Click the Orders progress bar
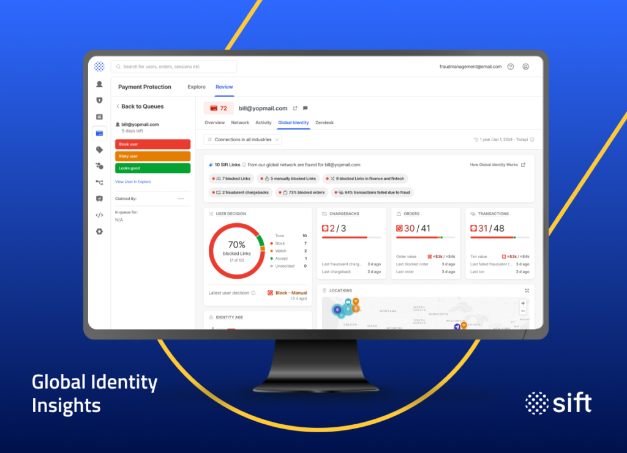The width and height of the screenshot is (627, 453). (x=426, y=237)
